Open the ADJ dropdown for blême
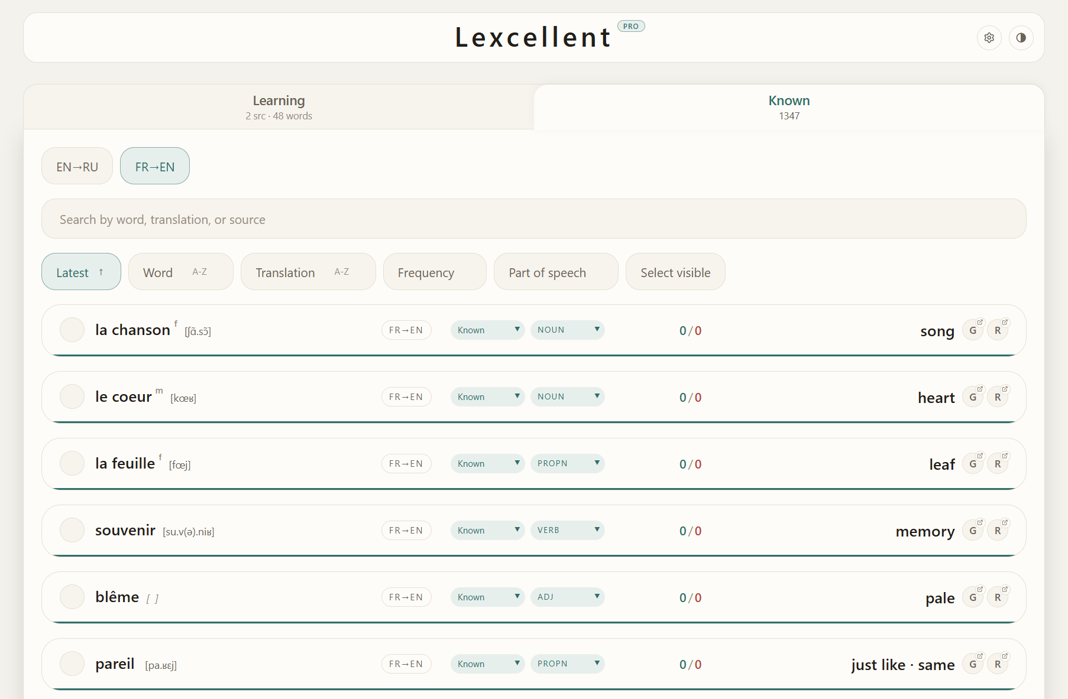This screenshot has width=1068, height=699. [567, 597]
